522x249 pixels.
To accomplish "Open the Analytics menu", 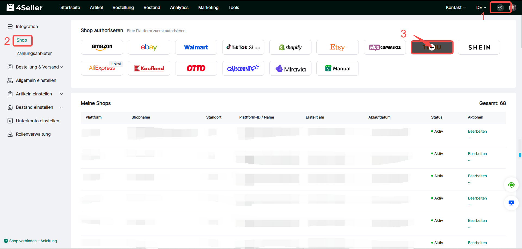I will click(179, 8).
